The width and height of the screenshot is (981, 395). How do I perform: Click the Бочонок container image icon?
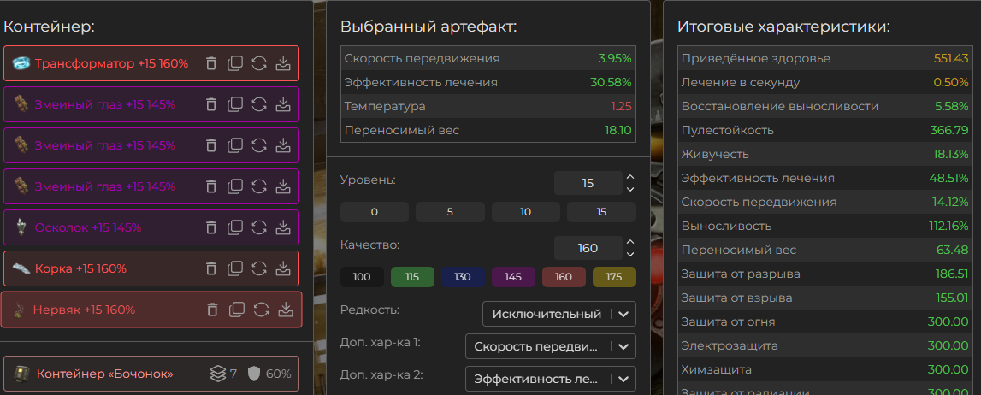21,374
